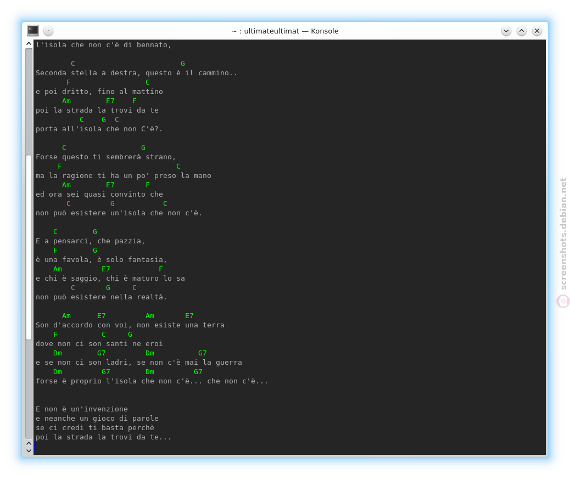Click green Am chord above 'la strada' first verse
This screenshot has height=479, width=570.
(66, 101)
